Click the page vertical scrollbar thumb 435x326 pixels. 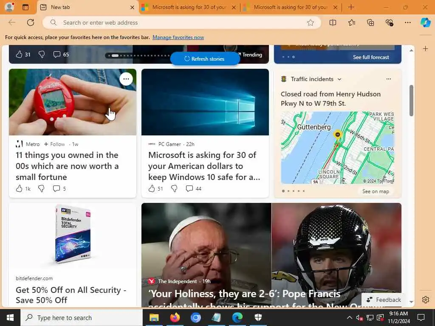[411, 101]
